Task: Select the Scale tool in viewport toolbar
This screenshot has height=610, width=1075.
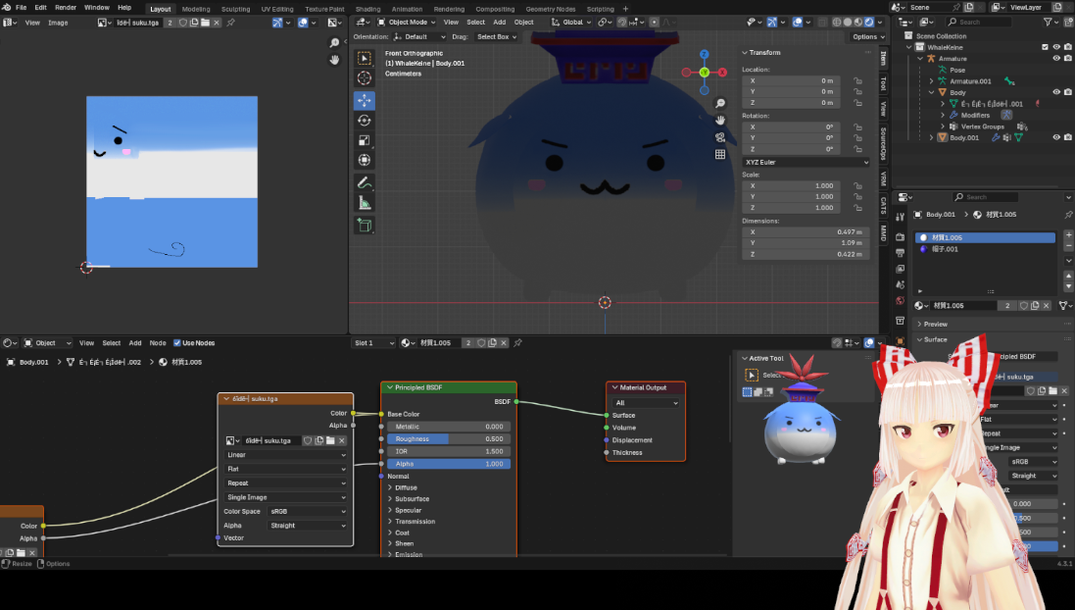Action: click(365, 140)
